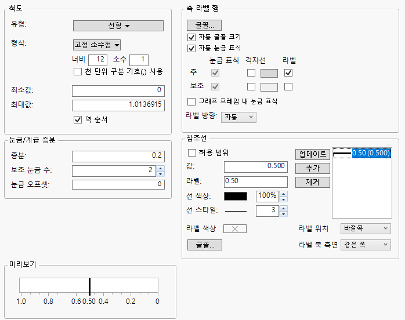Open 글꼴 font button in 축 라벨 행
The image size is (405, 320).
point(204,26)
